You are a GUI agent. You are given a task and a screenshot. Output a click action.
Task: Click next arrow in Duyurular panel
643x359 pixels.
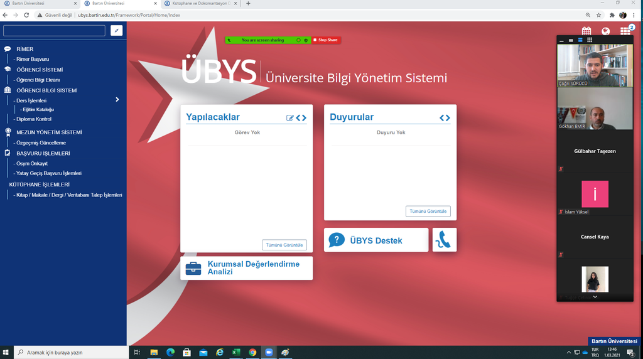pyautogui.click(x=448, y=118)
